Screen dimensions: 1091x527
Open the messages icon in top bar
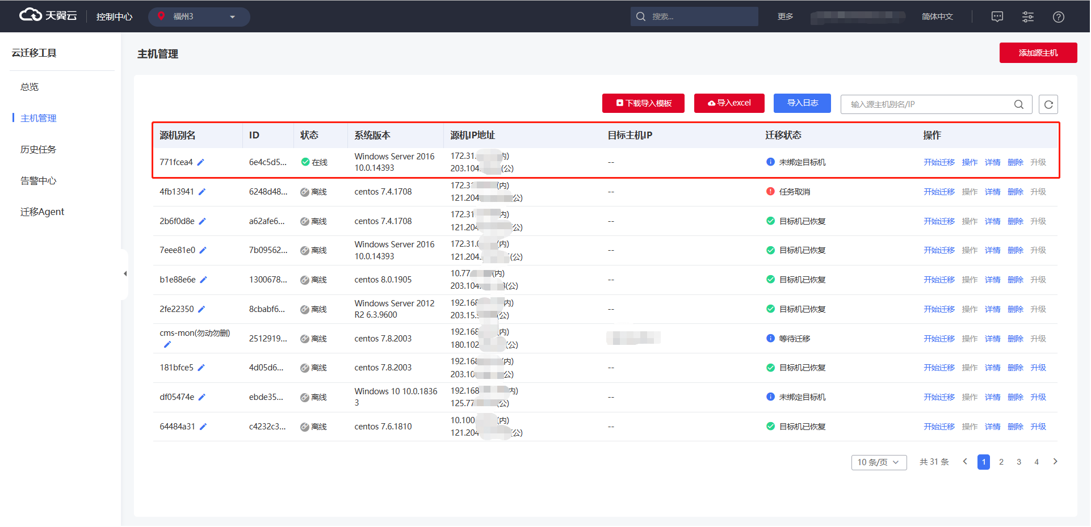click(x=998, y=16)
